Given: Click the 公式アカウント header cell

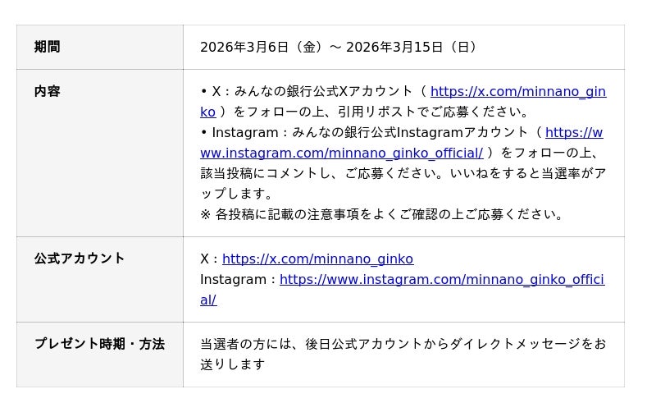Looking at the screenshot, I should [x=80, y=259].
